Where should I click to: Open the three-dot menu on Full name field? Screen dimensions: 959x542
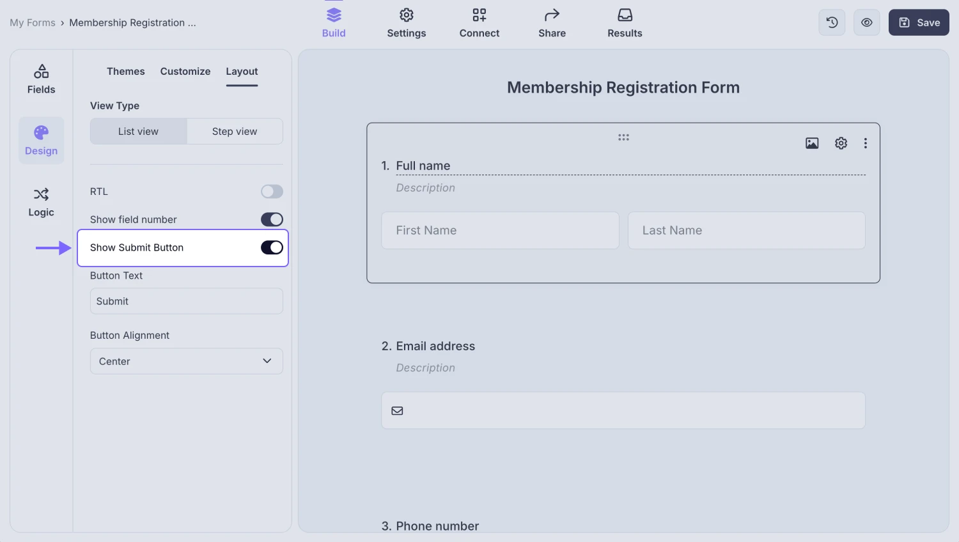(866, 143)
